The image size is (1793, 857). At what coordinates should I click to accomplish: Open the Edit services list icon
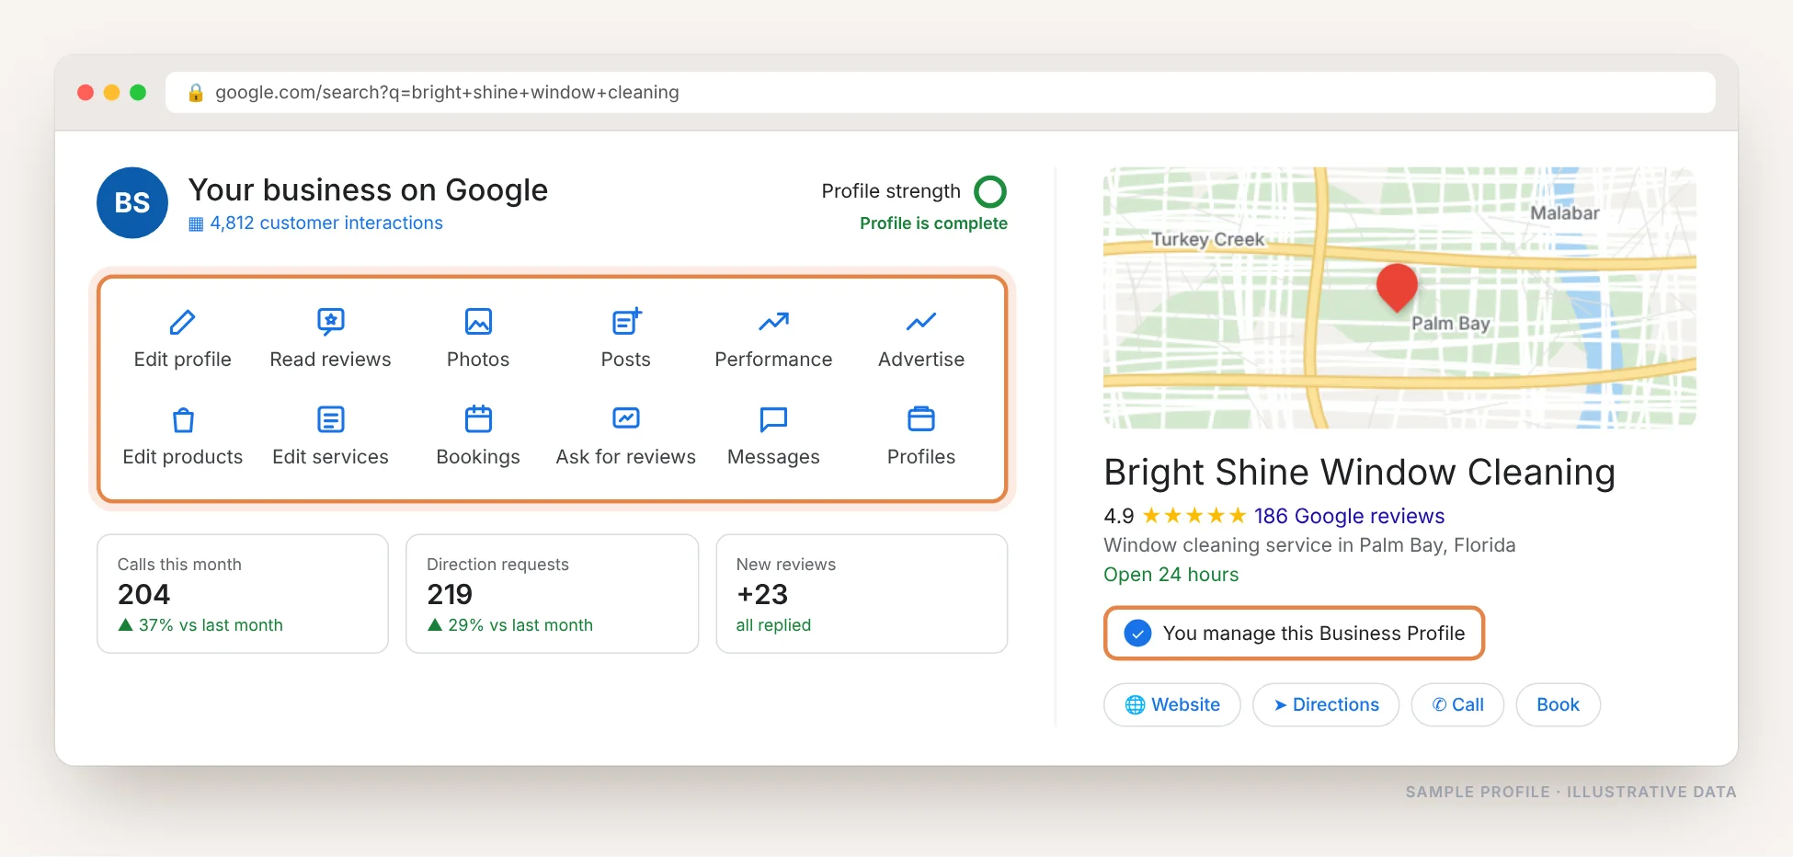pos(330,419)
